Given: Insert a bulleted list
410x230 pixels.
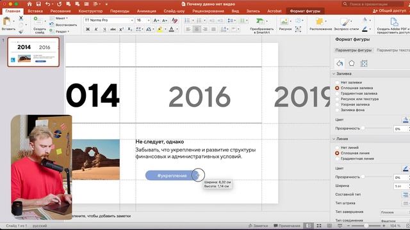Looking at the screenshot, I should (x=187, y=20).
